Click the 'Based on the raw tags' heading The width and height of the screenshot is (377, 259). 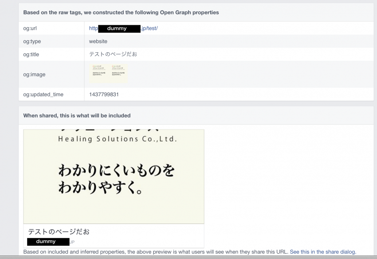point(121,12)
